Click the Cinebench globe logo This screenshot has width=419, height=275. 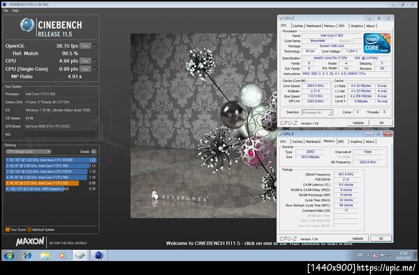27,25
